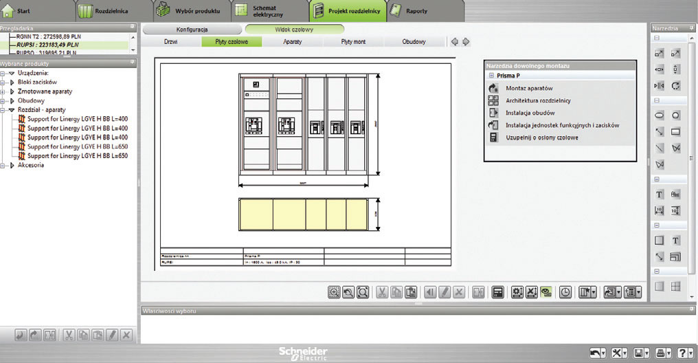Click the zoom-to-area icon in drawing toolbar

pos(334,292)
